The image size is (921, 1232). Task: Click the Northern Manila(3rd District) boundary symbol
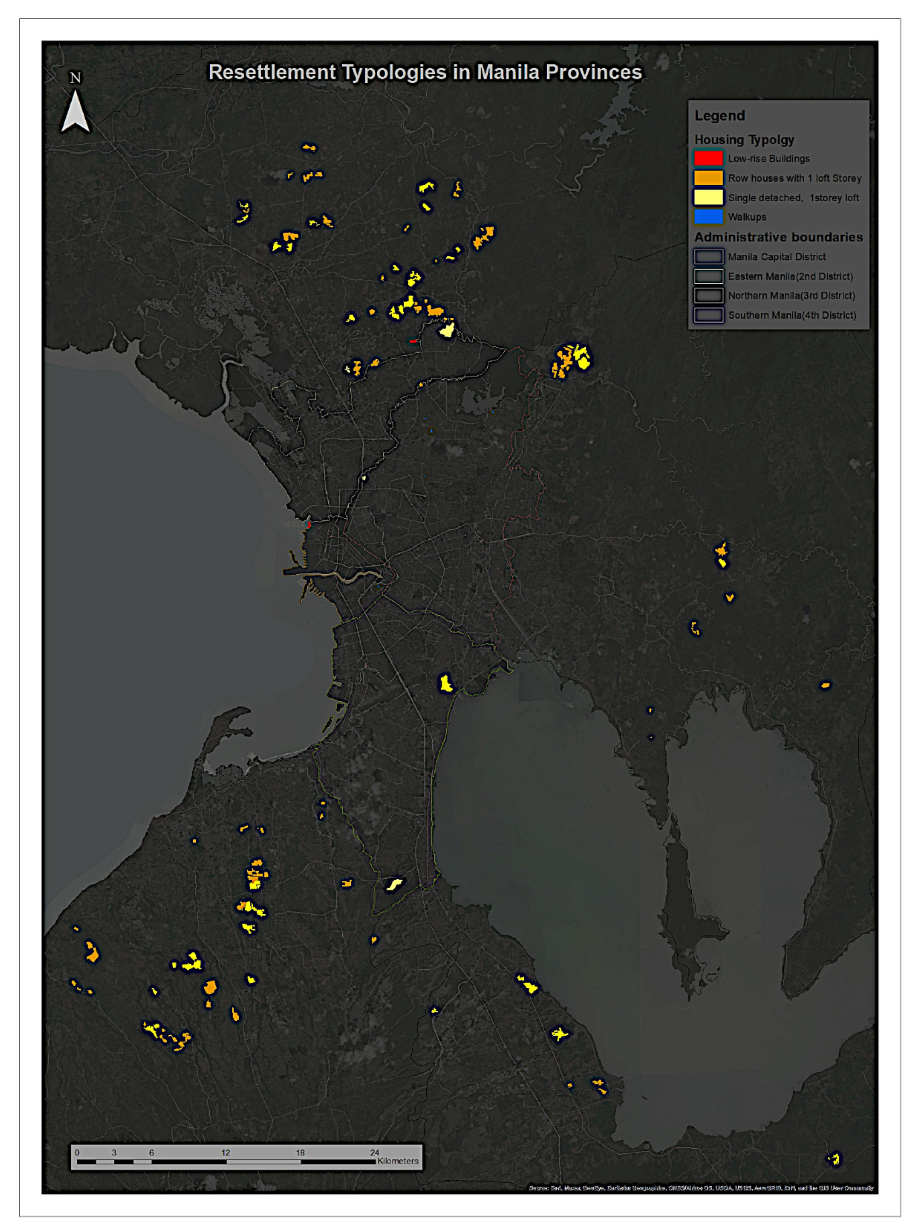click(708, 295)
